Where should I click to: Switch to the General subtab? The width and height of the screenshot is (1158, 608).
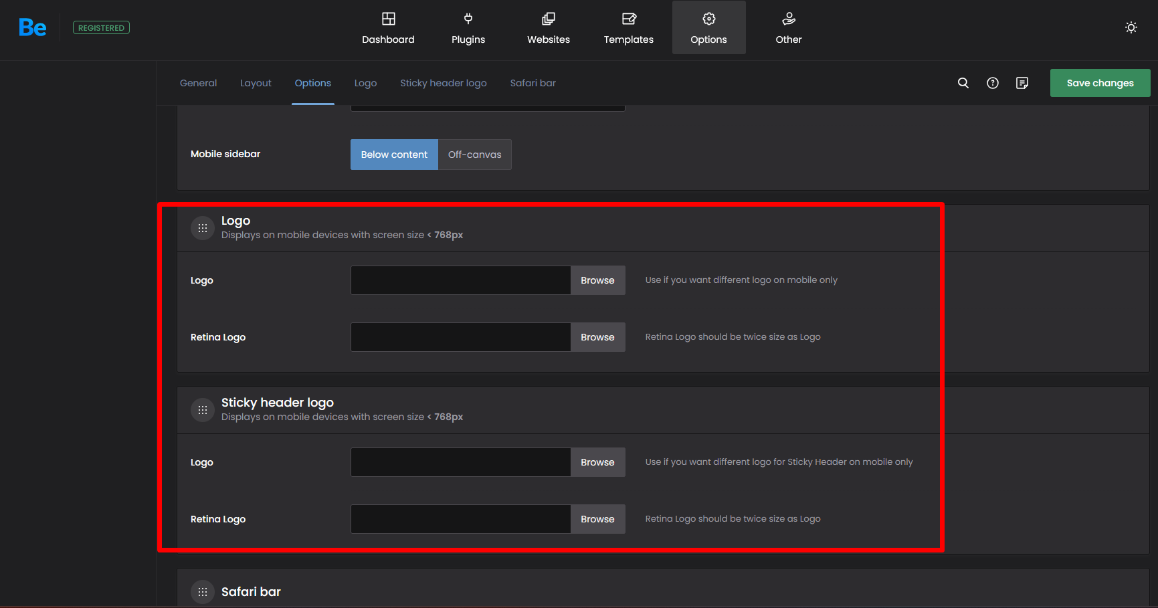199,83
